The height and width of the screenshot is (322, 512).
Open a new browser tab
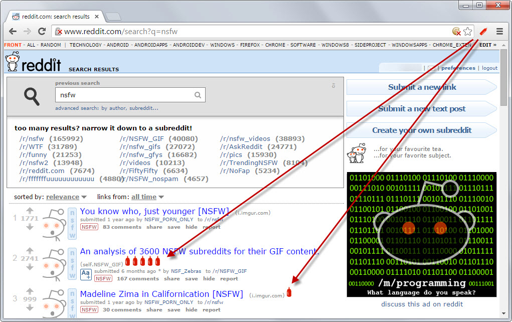pyautogui.click(x=113, y=17)
